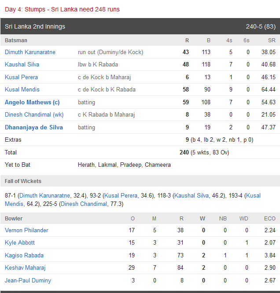Open Dimuth Karunaratne's profile from the batsman table
Image resolution: width=280 pixels, height=293 pixels.
pyautogui.click(x=30, y=52)
